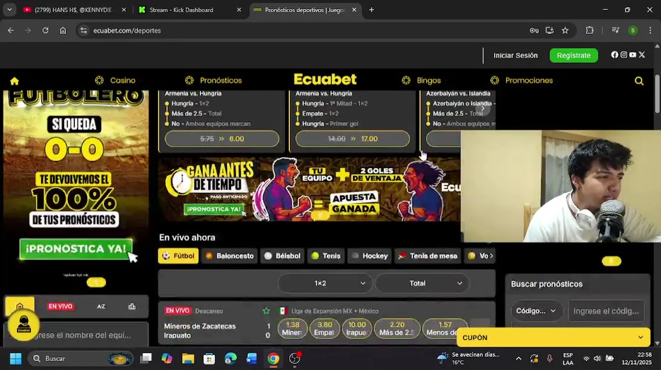This screenshot has width=661, height=370.
Task: Select the Hockey live tab
Action: 370,256
